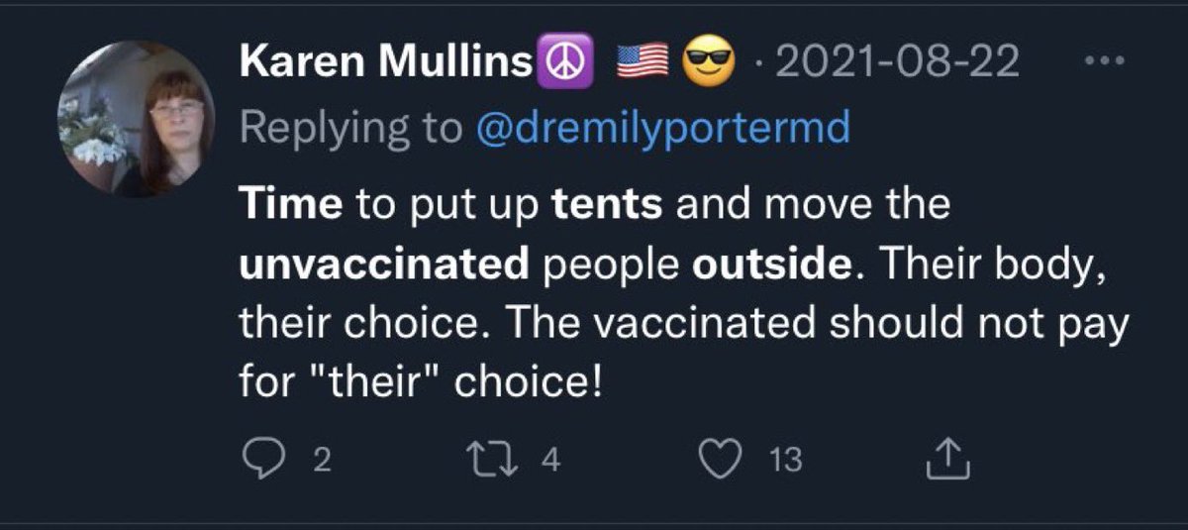
Task: Click the American flag emoji
Action: click(644, 63)
